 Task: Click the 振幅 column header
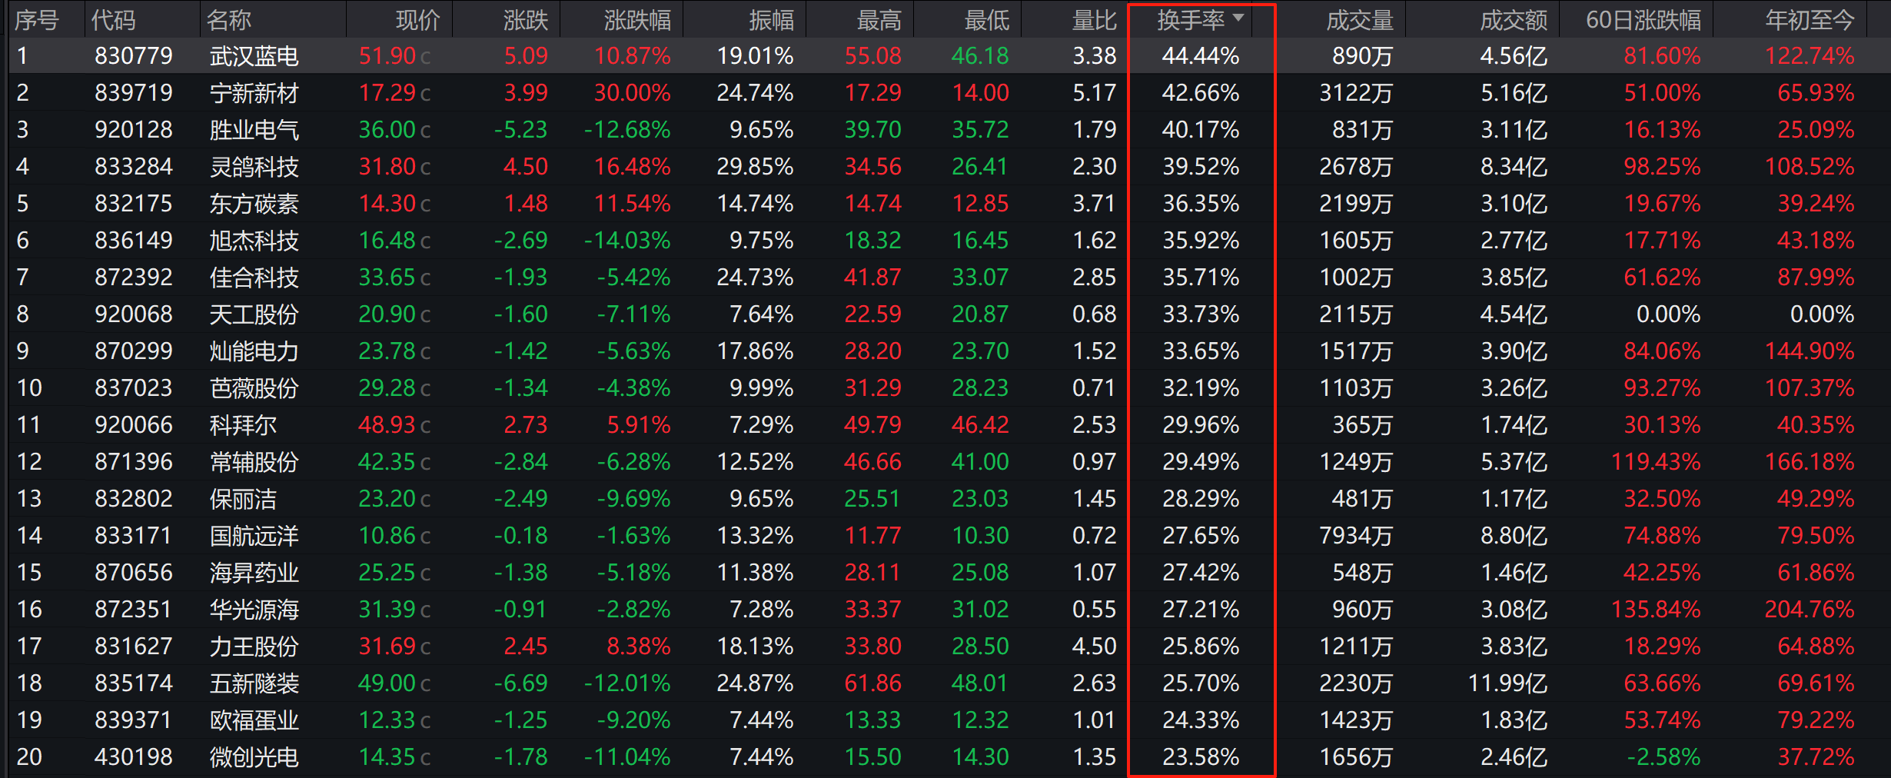click(x=772, y=20)
